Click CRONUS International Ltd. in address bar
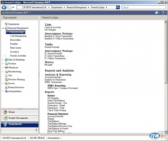168x141 pixels. point(34,7)
